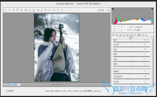
Task: Select the Targeted Adjustment tool
Action: (x=21, y=10)
